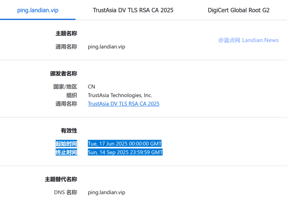Click the 通用名称 label under 颁发者名称
The width and height of the screenshot is (287, 205).
66,104
